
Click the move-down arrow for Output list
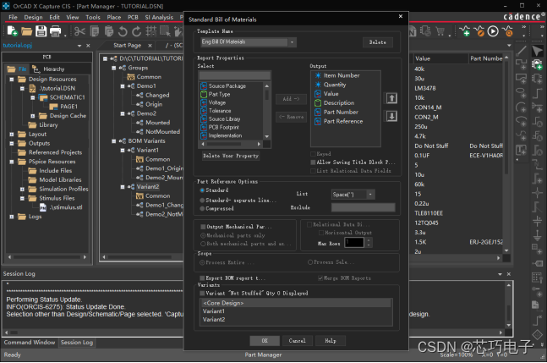click(x=391, y=116)
